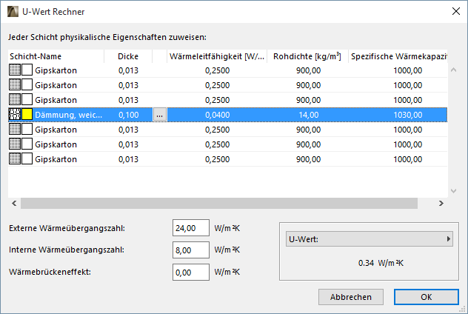Click the Spezifische Wärmekapazität column header
Screen dimensions: 468x314
398,56
